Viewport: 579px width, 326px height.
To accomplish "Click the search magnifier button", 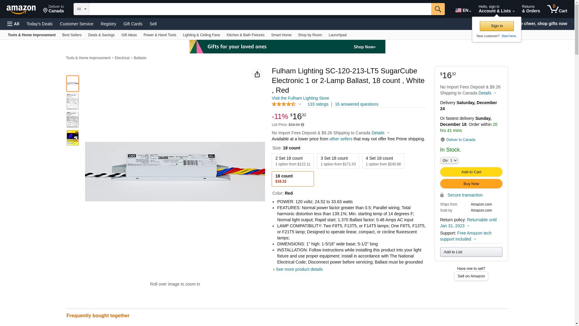I will coord(438,9).
